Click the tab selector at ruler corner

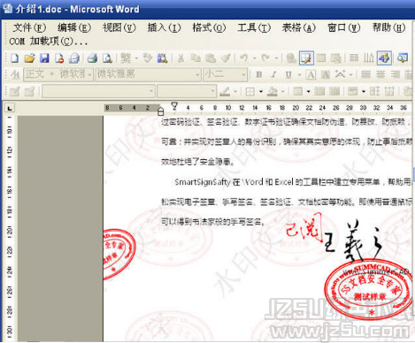tap(10, 109)
